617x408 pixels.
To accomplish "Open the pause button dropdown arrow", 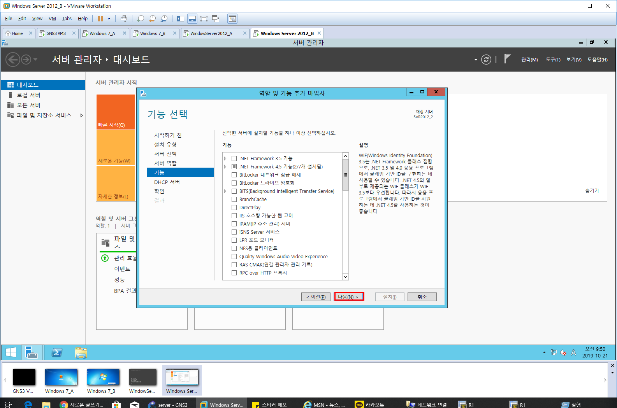I will [109, 19].
